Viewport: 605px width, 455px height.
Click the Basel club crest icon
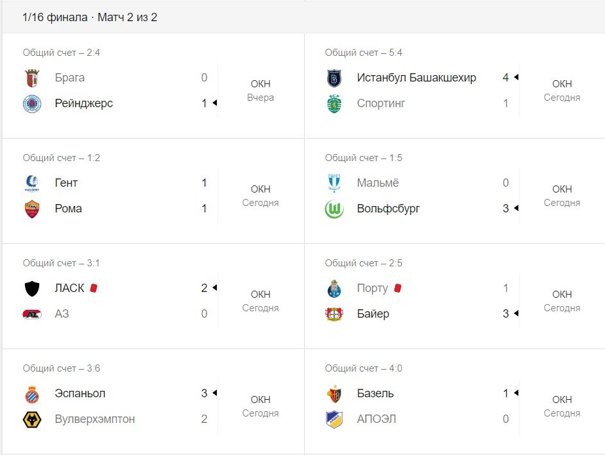(x=334, y=393)
